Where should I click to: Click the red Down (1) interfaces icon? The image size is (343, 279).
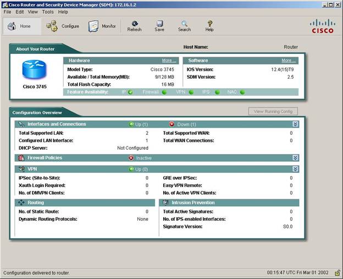pos(171,124)
